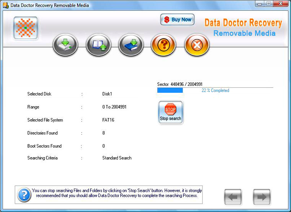Go forward with the right arrow button

pyautogui.click(x=262, y=197)
